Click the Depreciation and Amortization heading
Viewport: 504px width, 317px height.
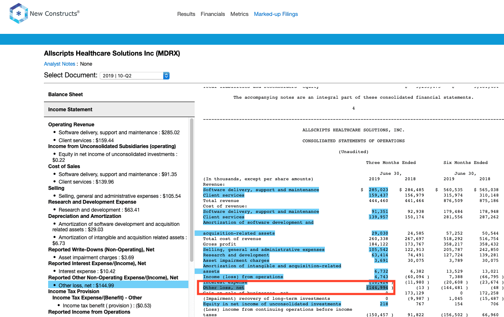tap(85, 216)
